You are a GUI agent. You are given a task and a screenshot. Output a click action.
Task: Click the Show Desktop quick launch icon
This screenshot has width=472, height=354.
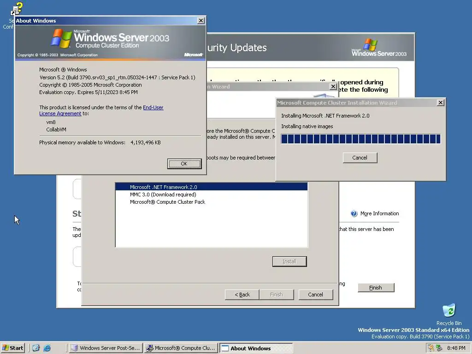pyautogui.click(x=36, y=348)
